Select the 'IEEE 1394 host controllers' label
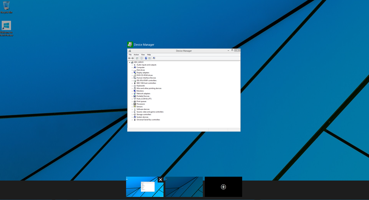Screen dimensions: 369x200 [146, 83]
